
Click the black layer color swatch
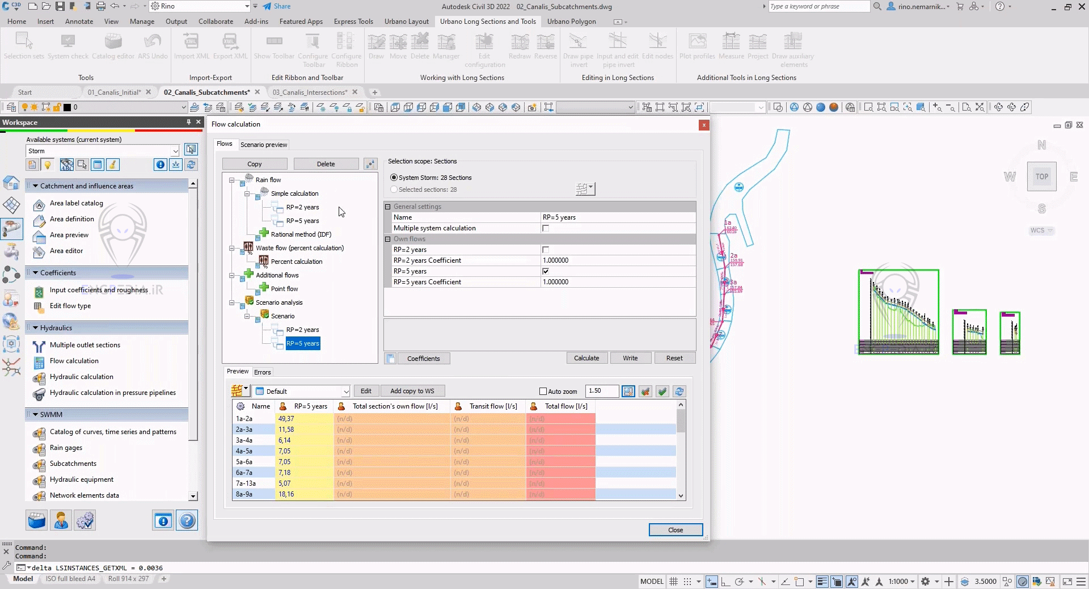pos(67,107)
